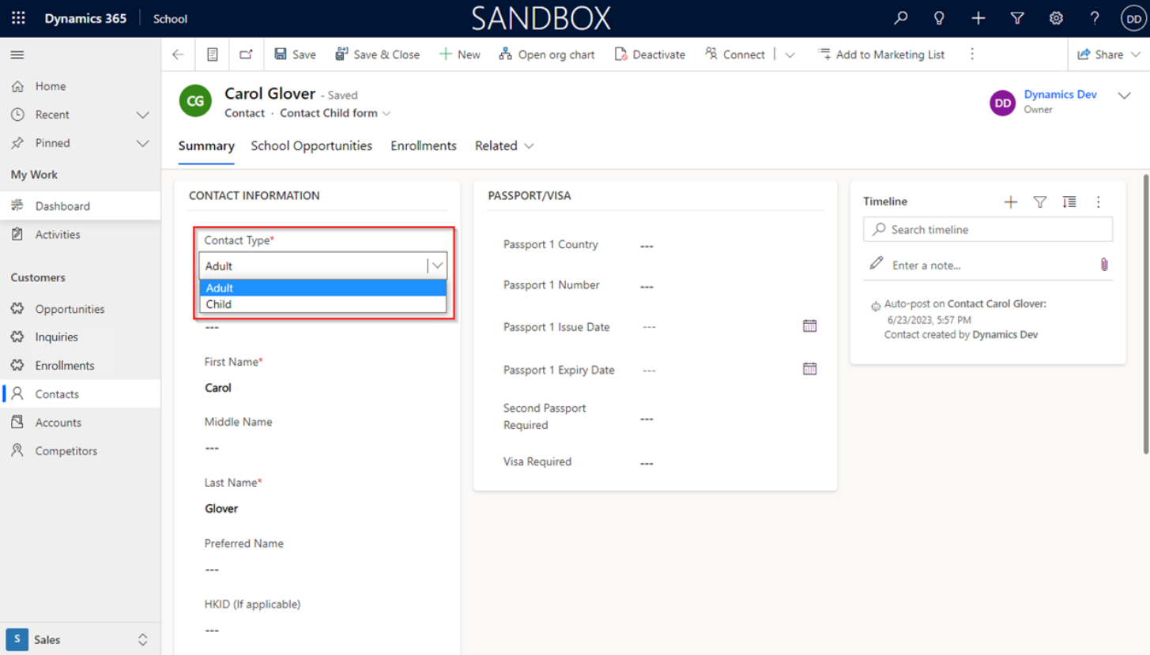Open the Related tab dropdown
This screenshot has height=655, width=1150.
pos(504,145)
